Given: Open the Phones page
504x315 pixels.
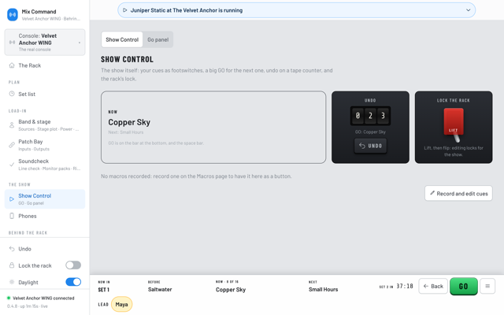Looking at the screenshot, I should 45,216.
